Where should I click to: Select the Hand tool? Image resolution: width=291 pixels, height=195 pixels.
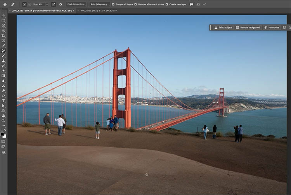pos(3,116)
